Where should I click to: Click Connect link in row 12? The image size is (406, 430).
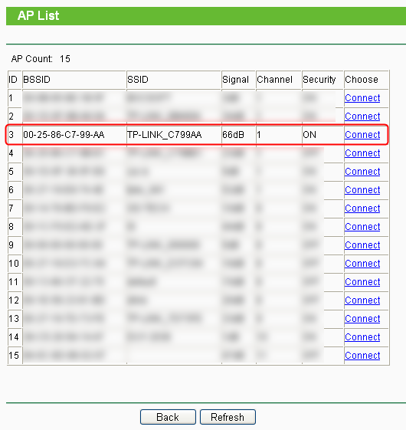(x=362, y=300)
